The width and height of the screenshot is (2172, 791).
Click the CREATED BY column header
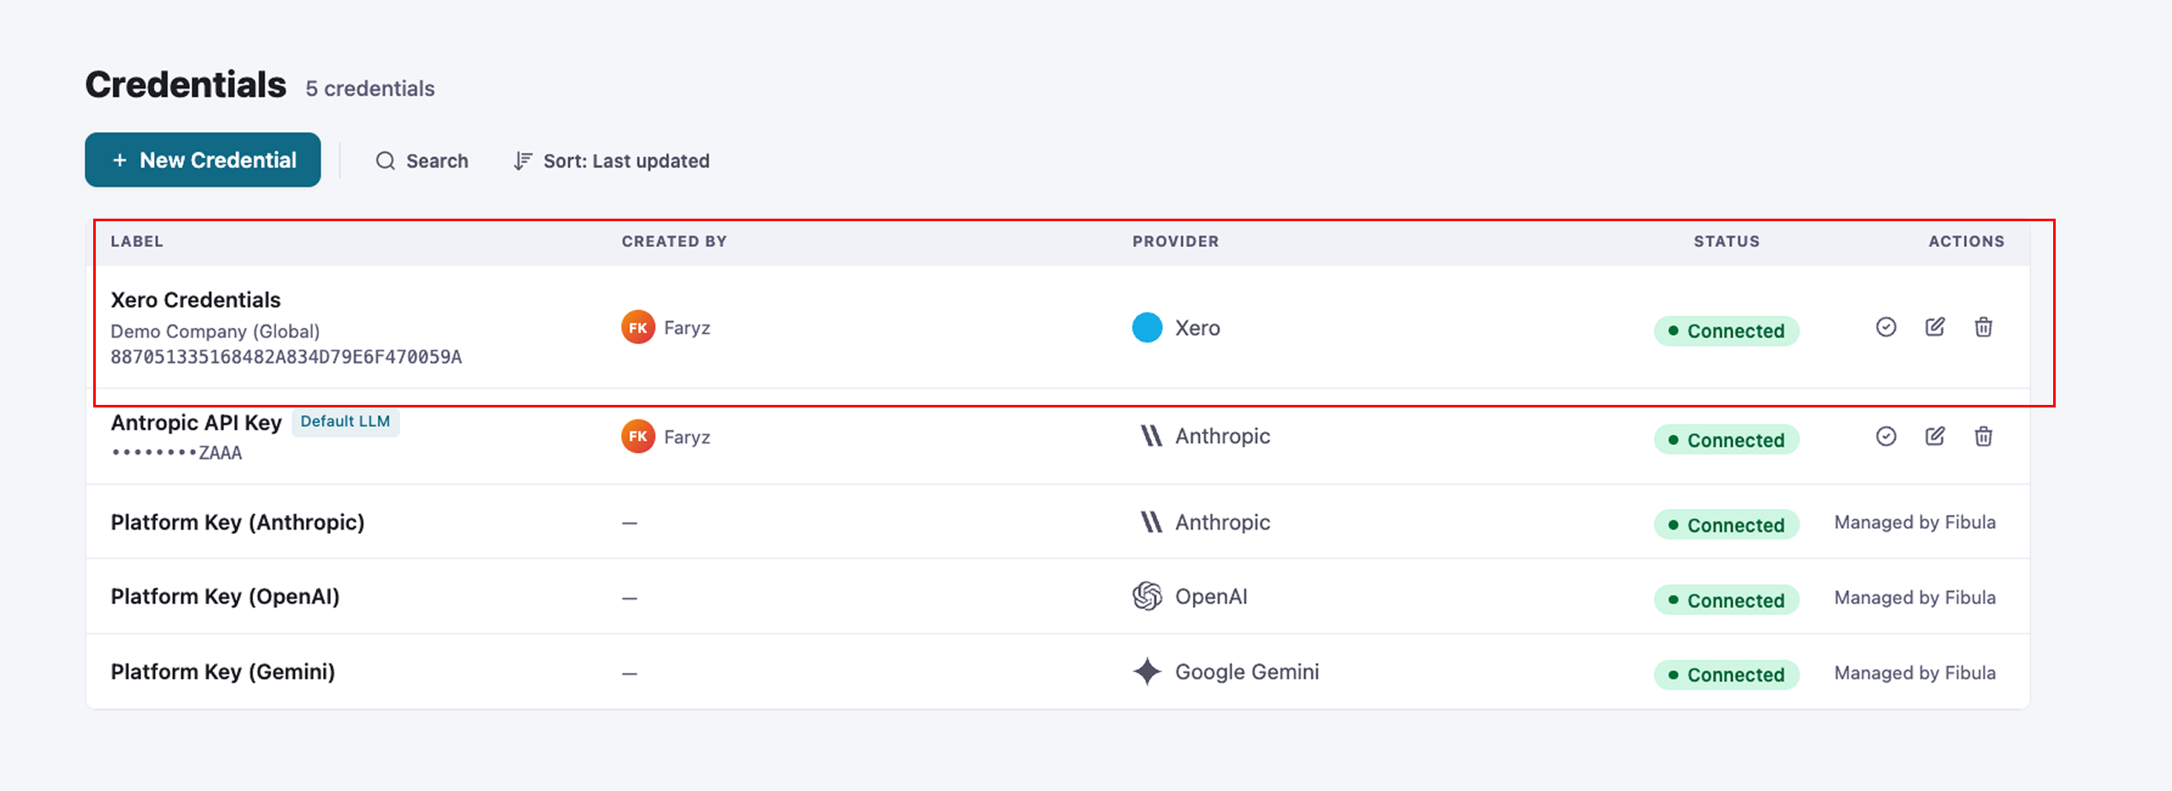click(674, 242)
